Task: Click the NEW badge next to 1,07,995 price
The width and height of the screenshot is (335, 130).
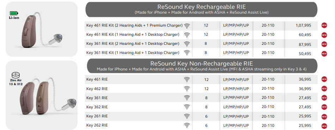Action: pos(324,26)
